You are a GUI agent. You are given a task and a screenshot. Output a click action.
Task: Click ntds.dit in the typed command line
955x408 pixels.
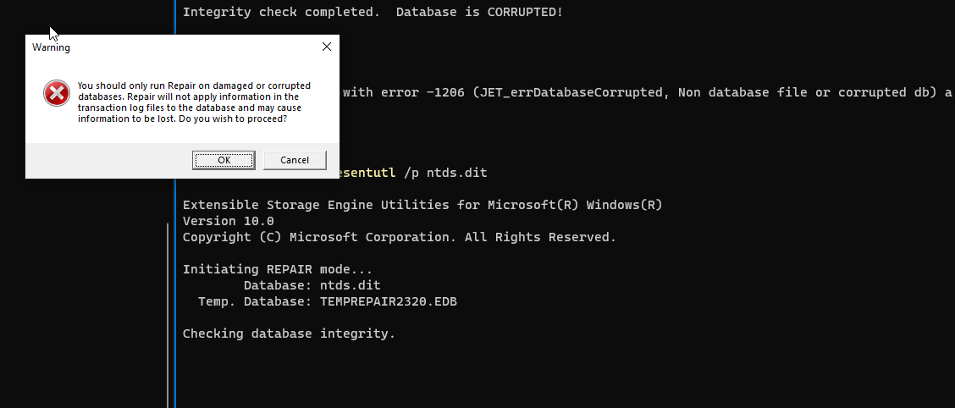[x=457, y=173]
